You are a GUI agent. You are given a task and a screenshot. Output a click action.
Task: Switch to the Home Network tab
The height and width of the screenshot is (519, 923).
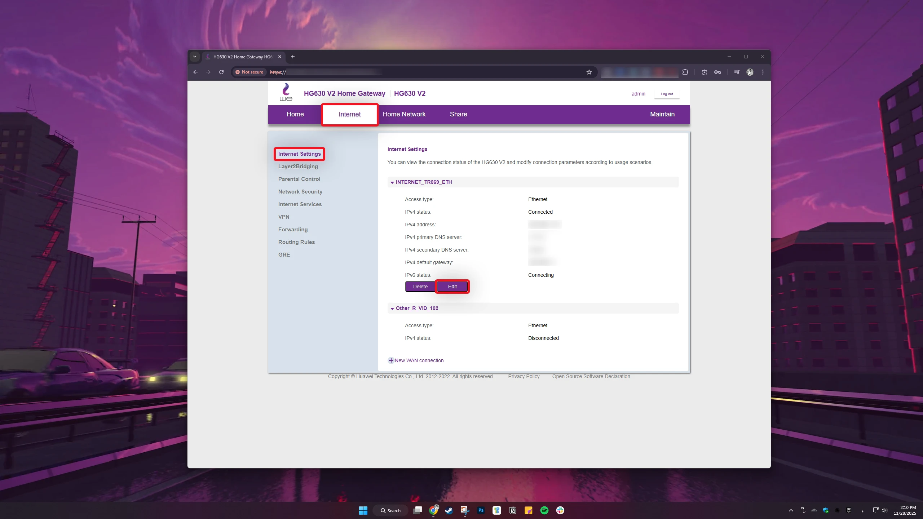tap(404, 114)
